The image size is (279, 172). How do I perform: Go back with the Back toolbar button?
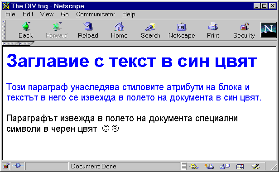pyautogui.click(x=26, y=30)
